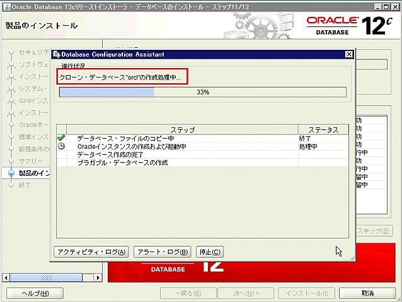
Task: Click the clock icon for Oracle instance step
Action: [x=61, y=146]
